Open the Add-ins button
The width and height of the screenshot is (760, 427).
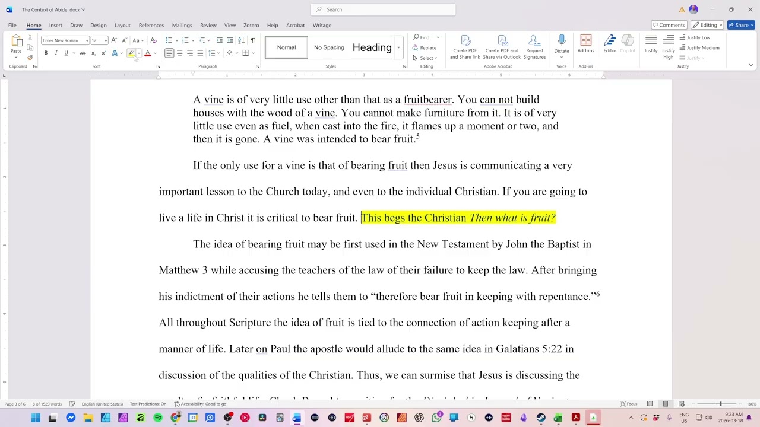pos(585,43)
